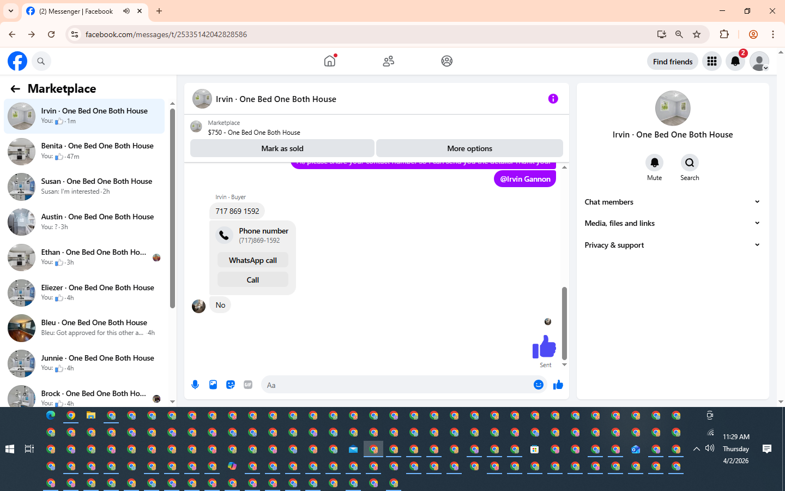Image resolution: width=785 pixels, height=491 pixels.
Task: Select Irvin's conversation in the list
Action: (x=84, y=116)
